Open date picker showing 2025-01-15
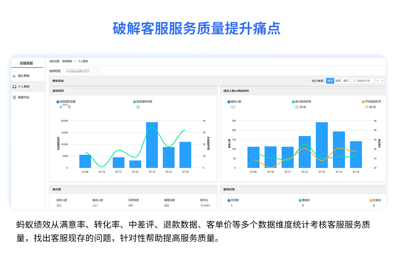The image size is (393, 267). pos(363,81)
